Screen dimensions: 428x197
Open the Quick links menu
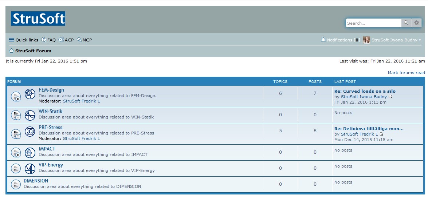tap(27, 40)
